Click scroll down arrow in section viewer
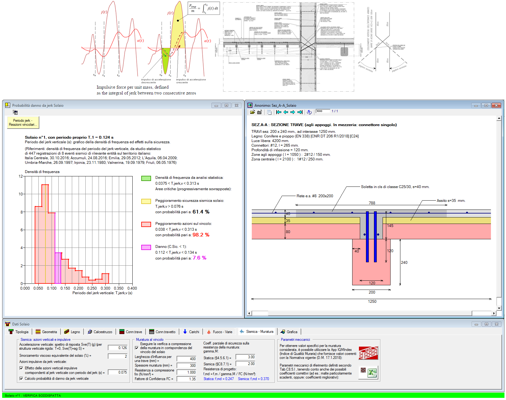 [x=499, y=308]
